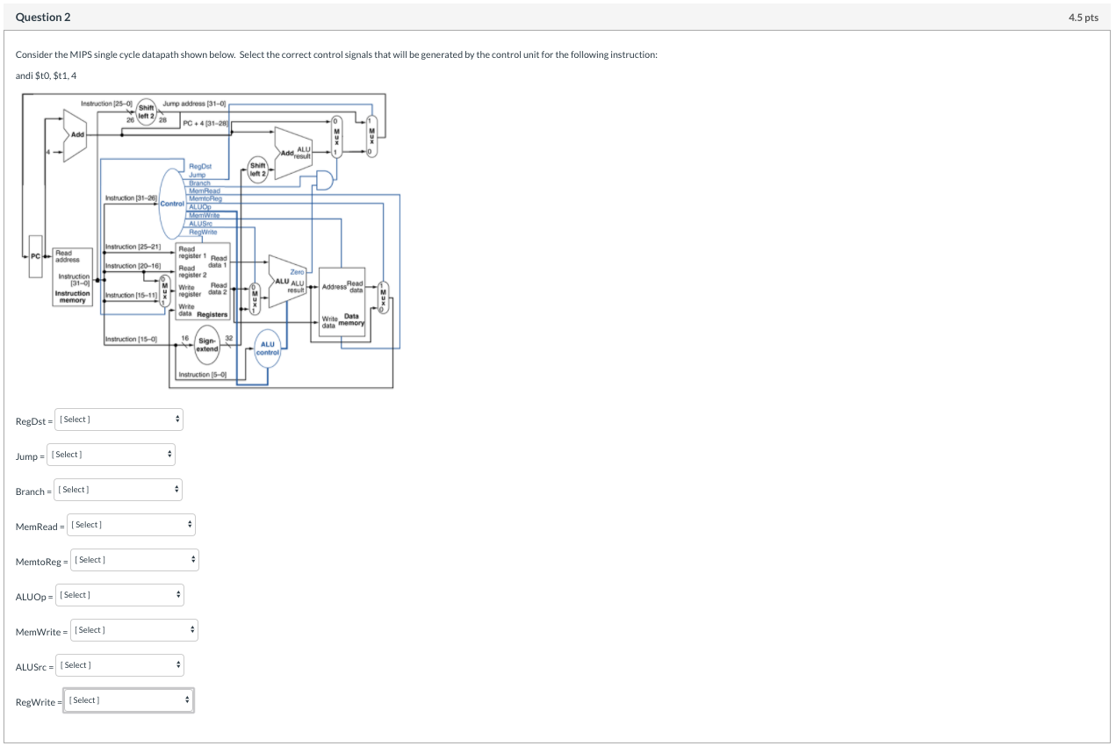
Task: Click the Control unit in the diagram
Action: [x=169, y=204]
